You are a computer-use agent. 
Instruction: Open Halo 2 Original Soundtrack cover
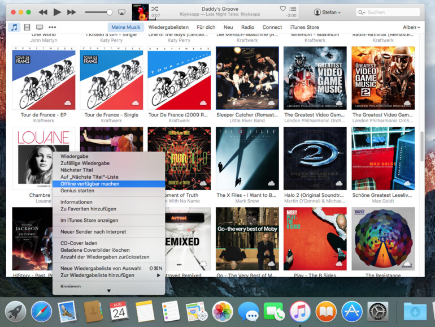tap(315, 158)
